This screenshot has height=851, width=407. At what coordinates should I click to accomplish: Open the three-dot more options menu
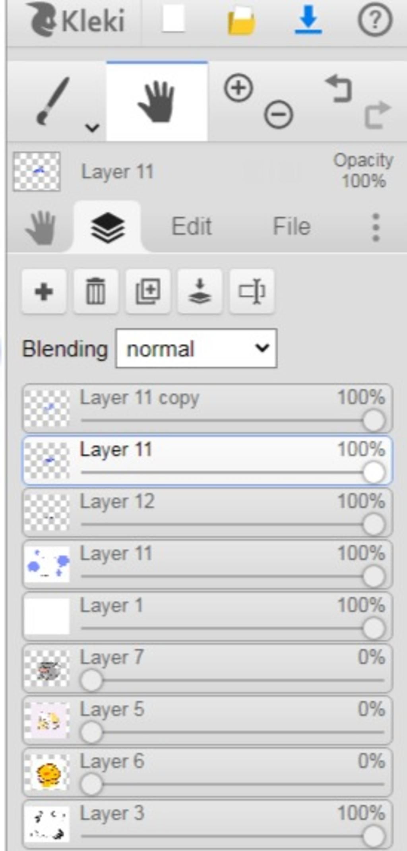pyautogui.click(x=376, y=227)
